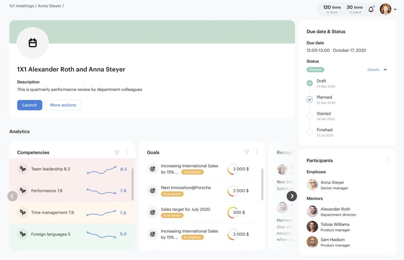Viewport: 404px width, 260px height.
Task: Click the Competencies list scrollbar
Action: point(133,184)
